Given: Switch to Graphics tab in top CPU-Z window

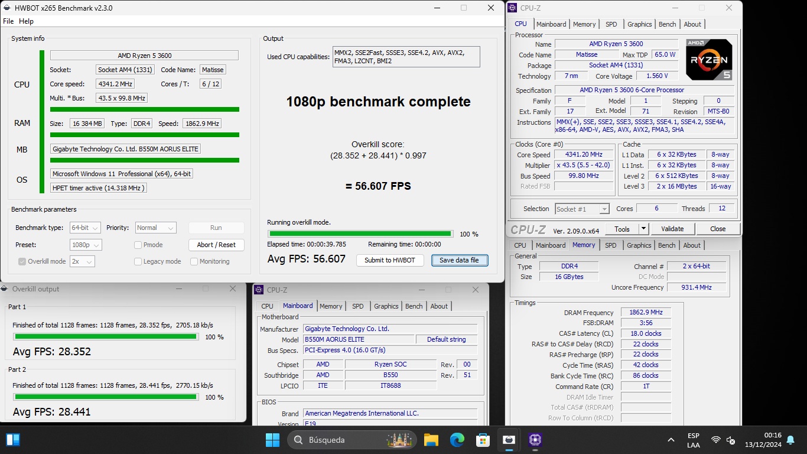Looking at the screenshot, I should tap(640, 24).
